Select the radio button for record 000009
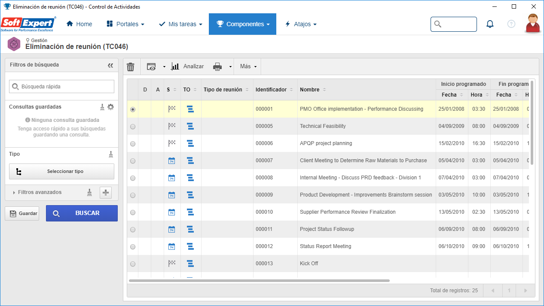The height and width of the screenshot is (306, 544). point(133,195)
